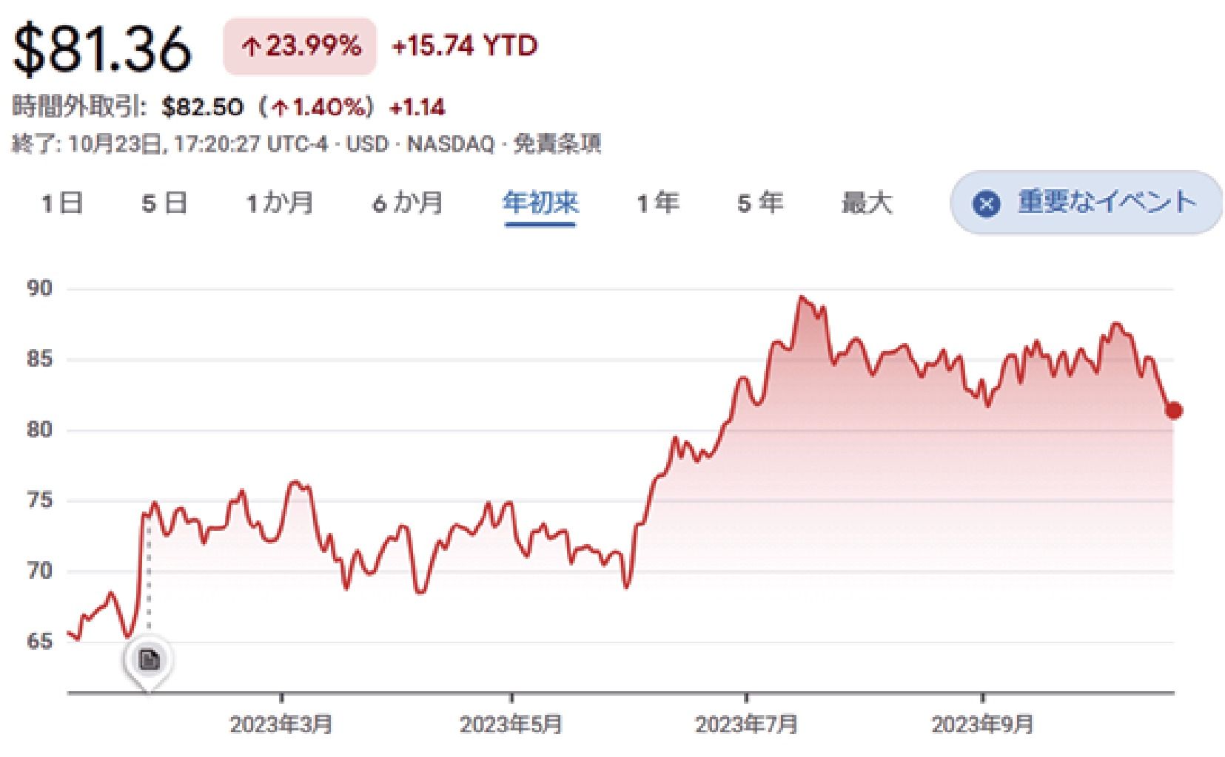Click the 2023年7月 axis label
The width and height of the screenshot is (1225, 757).
coord(746,724)
